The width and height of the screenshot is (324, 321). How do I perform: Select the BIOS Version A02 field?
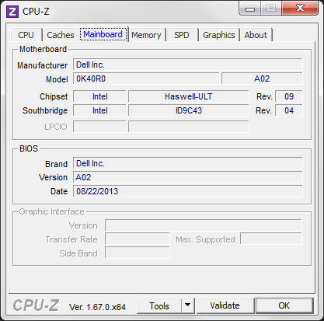[x=188, y=177]
